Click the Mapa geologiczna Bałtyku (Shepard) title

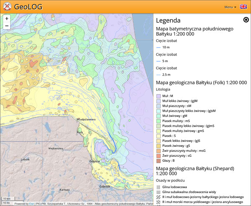point(195,171)
